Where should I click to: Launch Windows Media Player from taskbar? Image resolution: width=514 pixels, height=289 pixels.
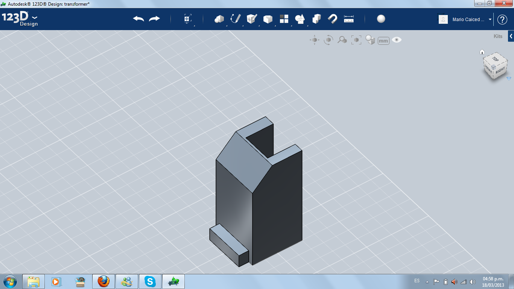coord(56,281)
